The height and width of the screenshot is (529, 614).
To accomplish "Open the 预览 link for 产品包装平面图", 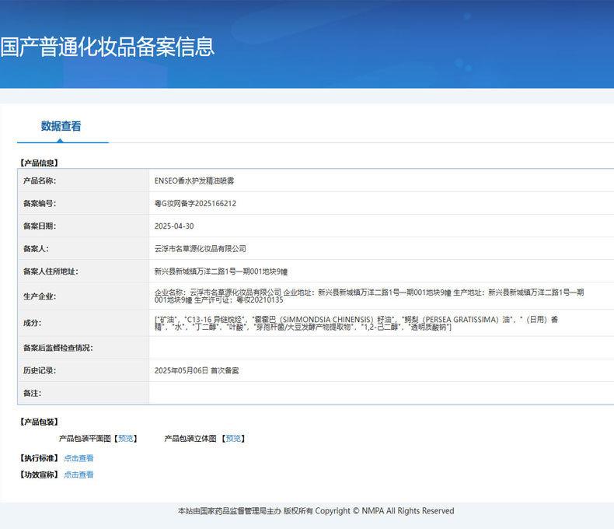I will click(125, 439).
